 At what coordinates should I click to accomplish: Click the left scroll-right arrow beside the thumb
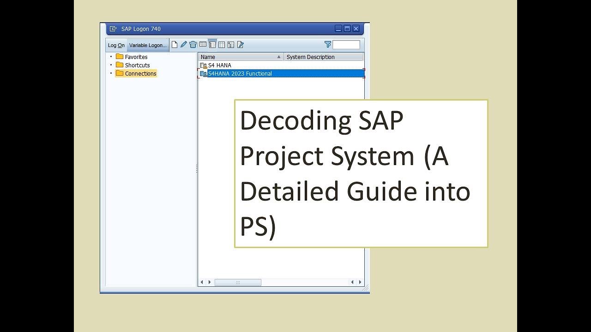(210, 282)
